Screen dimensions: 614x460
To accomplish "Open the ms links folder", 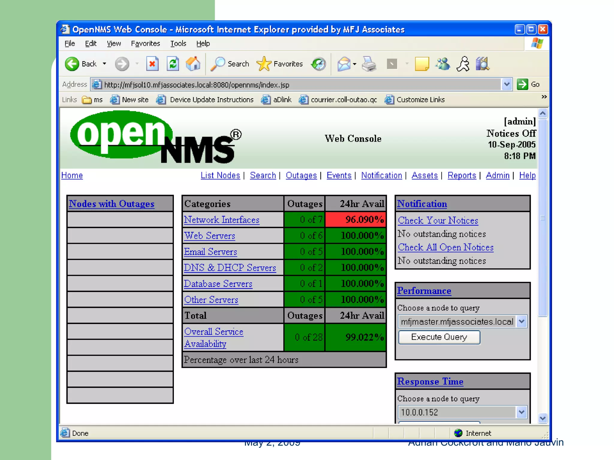I will [x=92, y=100].
